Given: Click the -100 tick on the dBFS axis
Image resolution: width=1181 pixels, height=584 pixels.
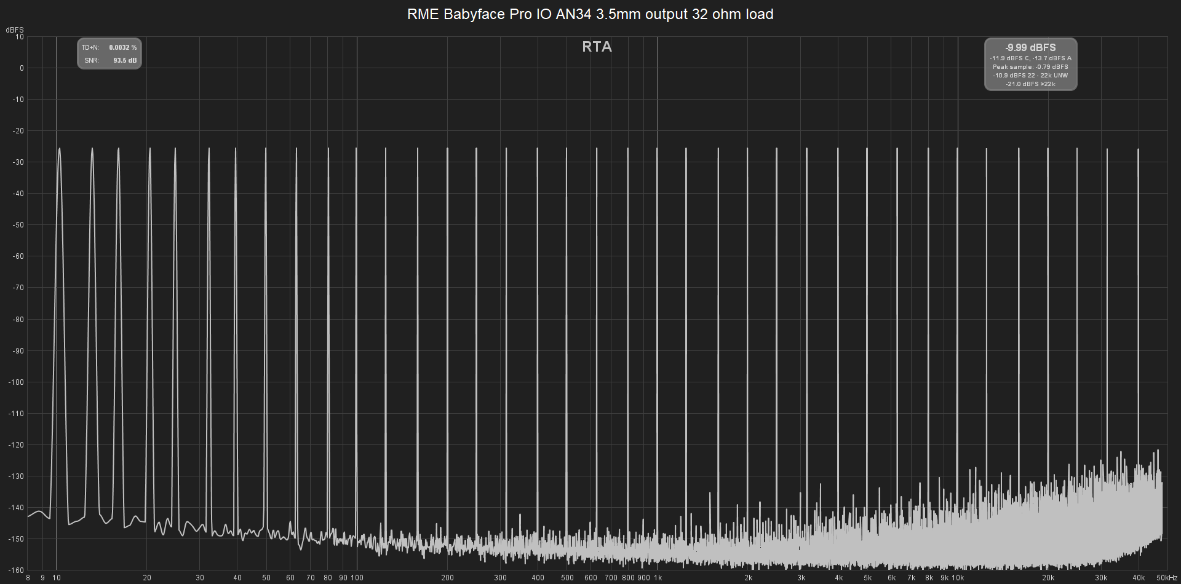Looking at the screenshot, I should 17,382.
